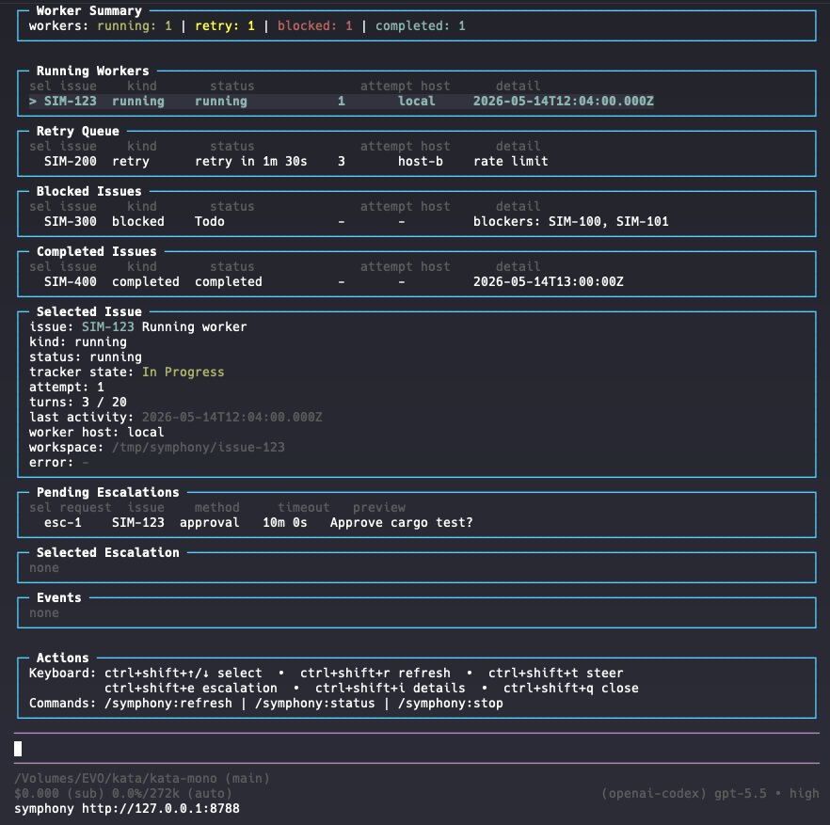
Task: Click the 'rate limit' detail text
Action: click(511, 162)
